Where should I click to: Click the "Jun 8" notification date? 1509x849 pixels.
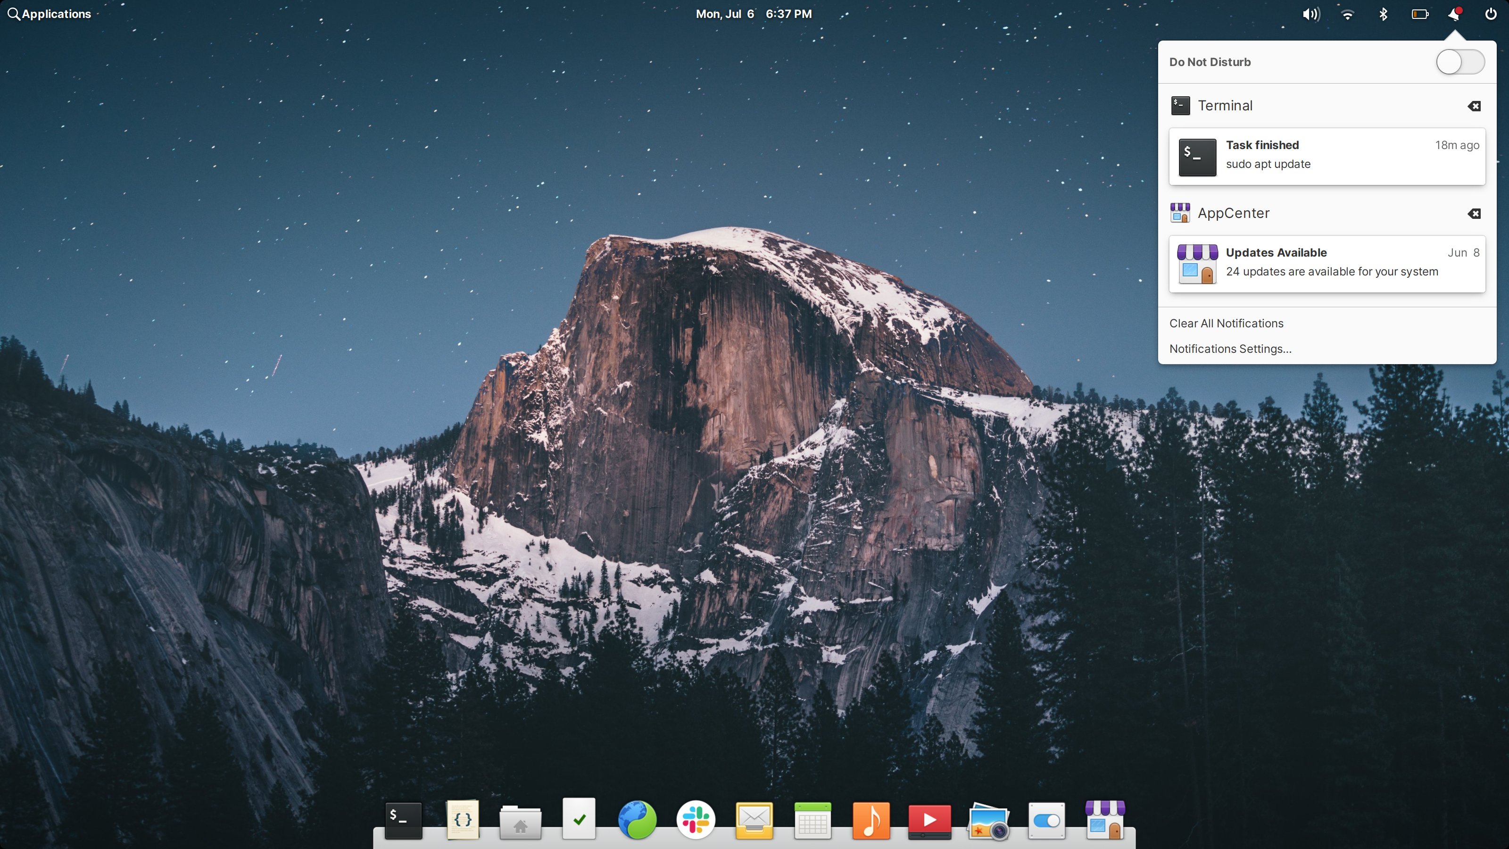coord(1463,252)
